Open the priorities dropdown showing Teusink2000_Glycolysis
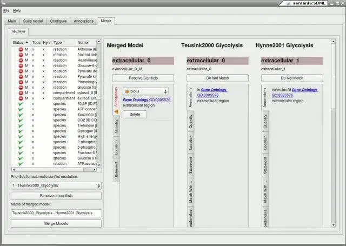This screenshot has height=246, width=346. tap(56, 185)
